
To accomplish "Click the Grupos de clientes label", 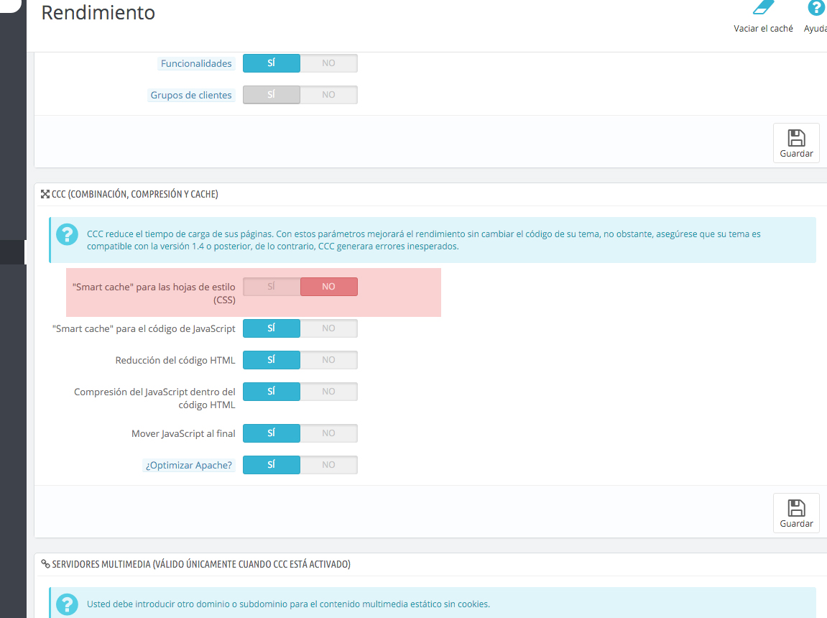I will coord(191,95).
